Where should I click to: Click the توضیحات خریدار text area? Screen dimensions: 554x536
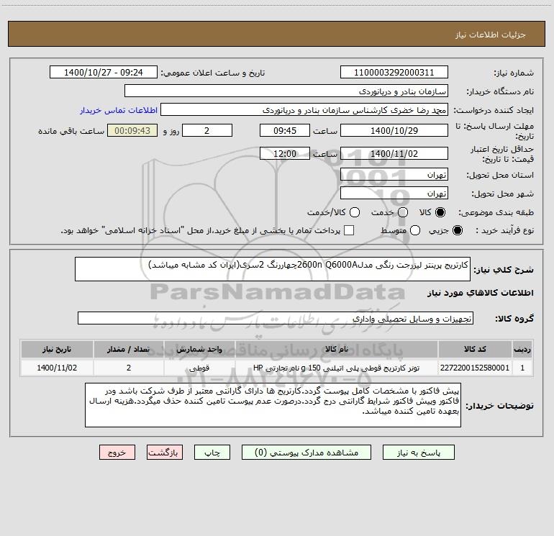coord(273,405)
